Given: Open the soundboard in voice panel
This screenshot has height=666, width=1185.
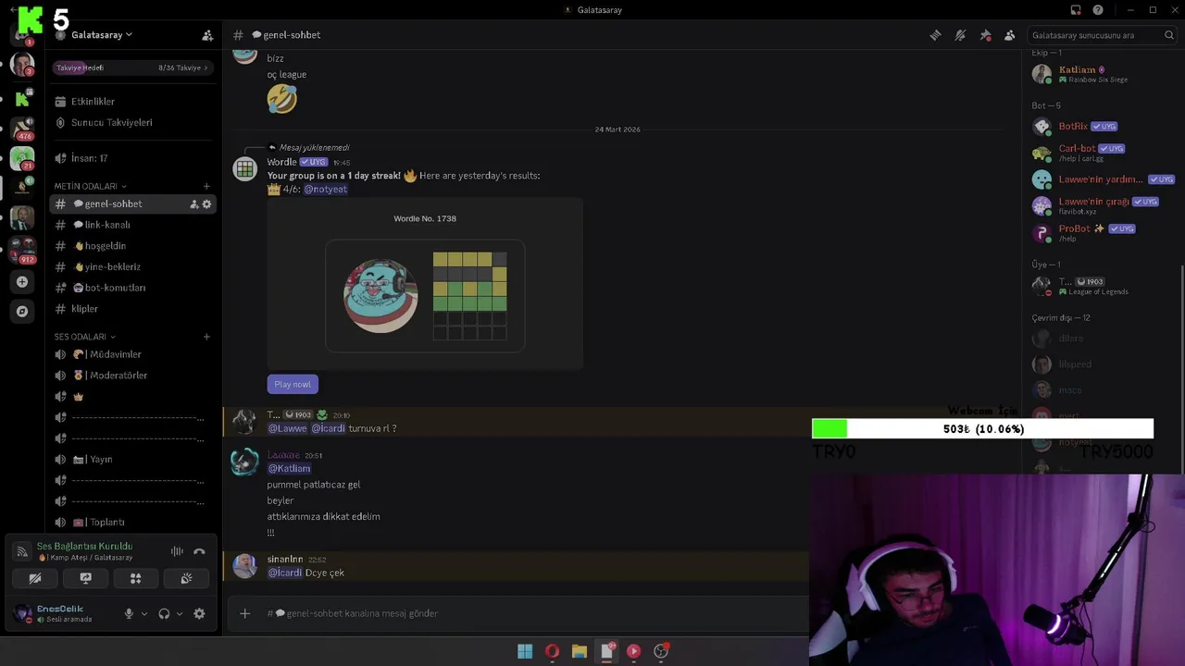Looking at the screenshot, I should coord(186,579).
